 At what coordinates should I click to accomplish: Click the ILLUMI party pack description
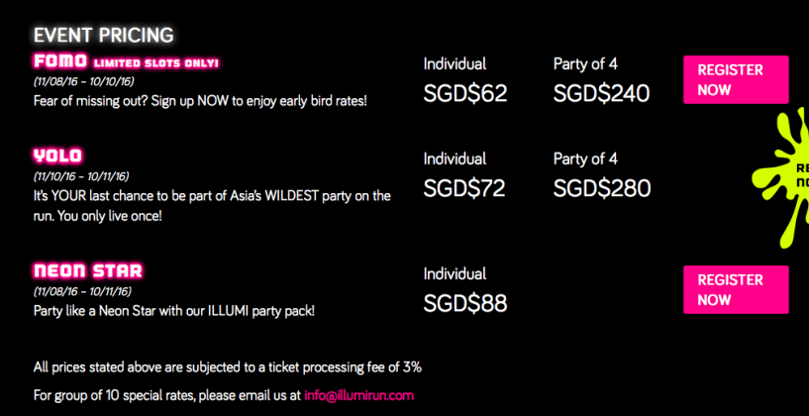point(173,311)
